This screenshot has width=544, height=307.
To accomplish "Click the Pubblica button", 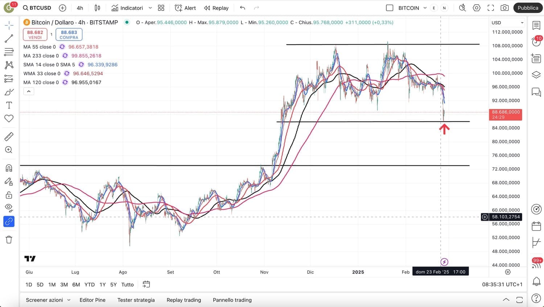I will [528, 8].
